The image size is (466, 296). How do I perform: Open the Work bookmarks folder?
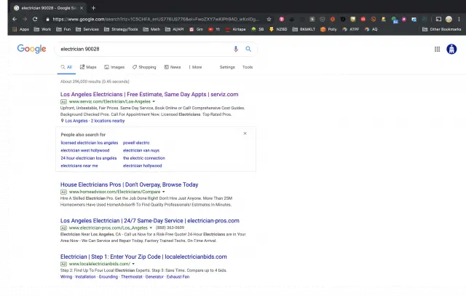[42, 29]
